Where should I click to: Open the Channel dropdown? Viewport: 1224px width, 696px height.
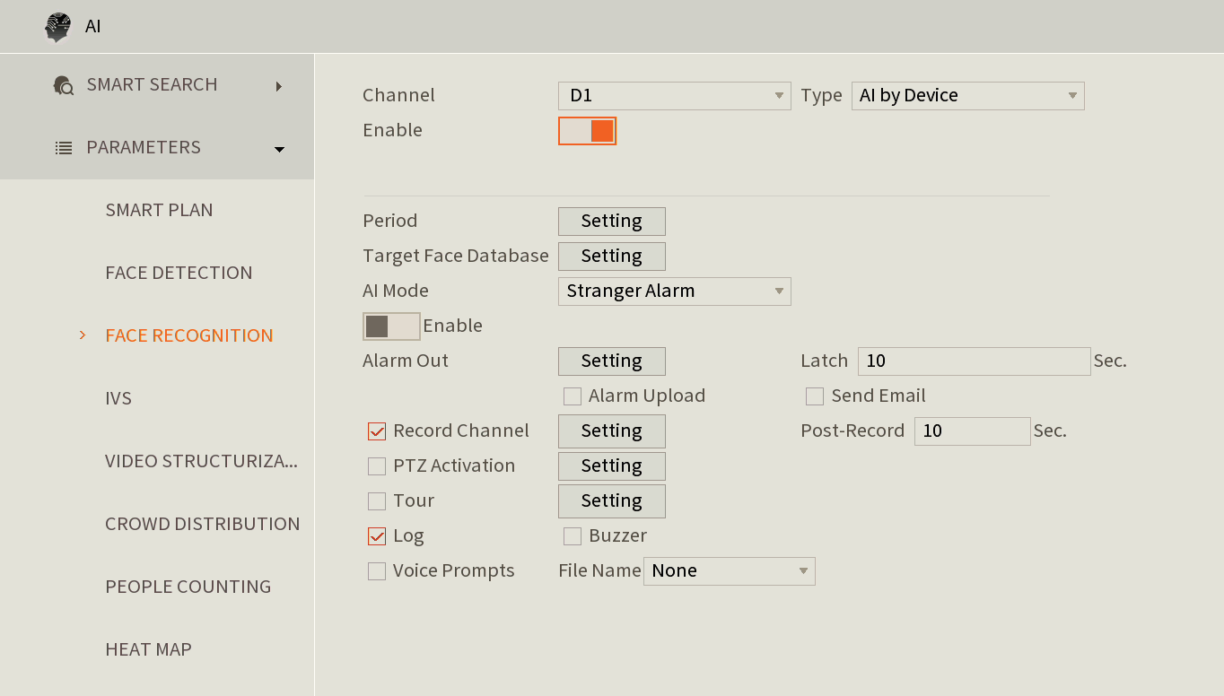[674, 95]
